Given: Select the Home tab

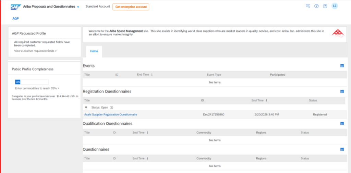Looking at the screenshot, I should (94, 51).
